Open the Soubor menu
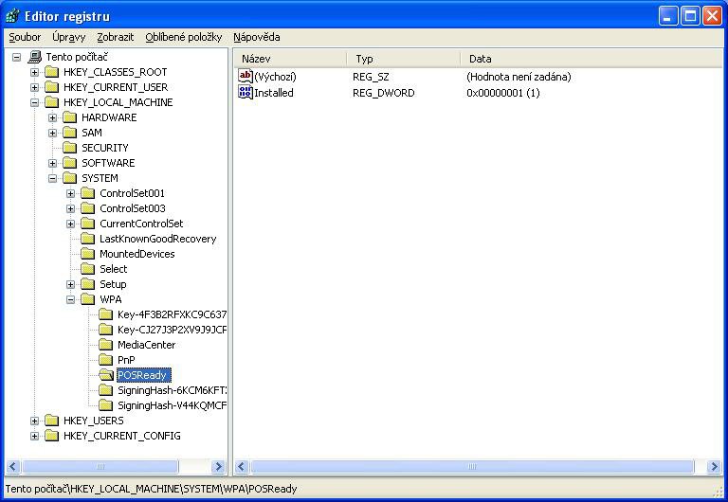The height and width of the screenshot is (502, 728). [x=25, y=37]
